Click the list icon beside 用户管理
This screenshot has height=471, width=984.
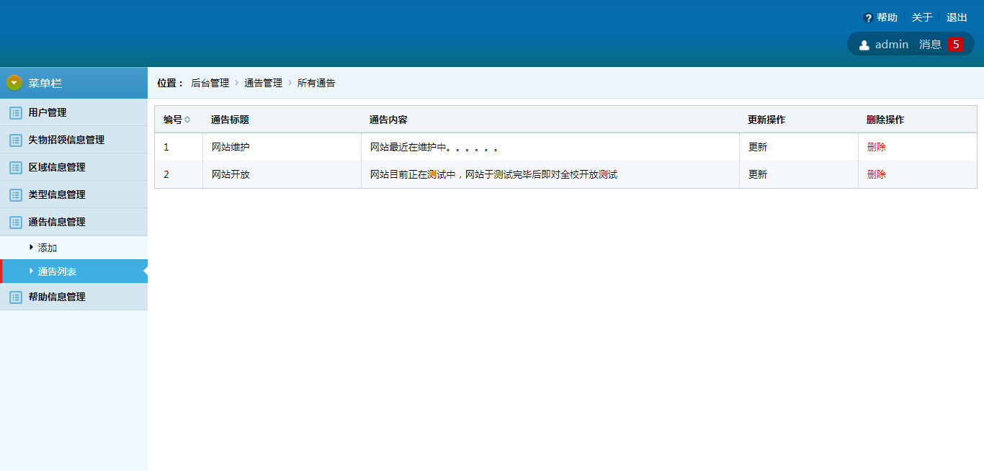16,112
